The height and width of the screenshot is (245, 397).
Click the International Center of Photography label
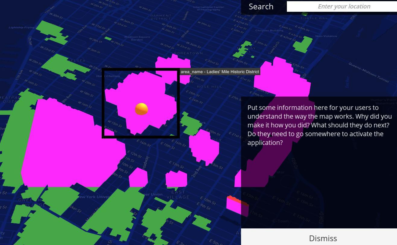click(208, 8)
